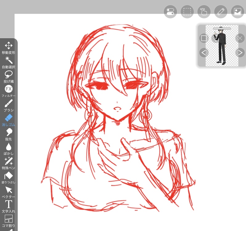Select the 塗りつぶし fill bucket tool
Image resolution: width=246 pixels, height=231 pixels.
[x=9, y=178]
